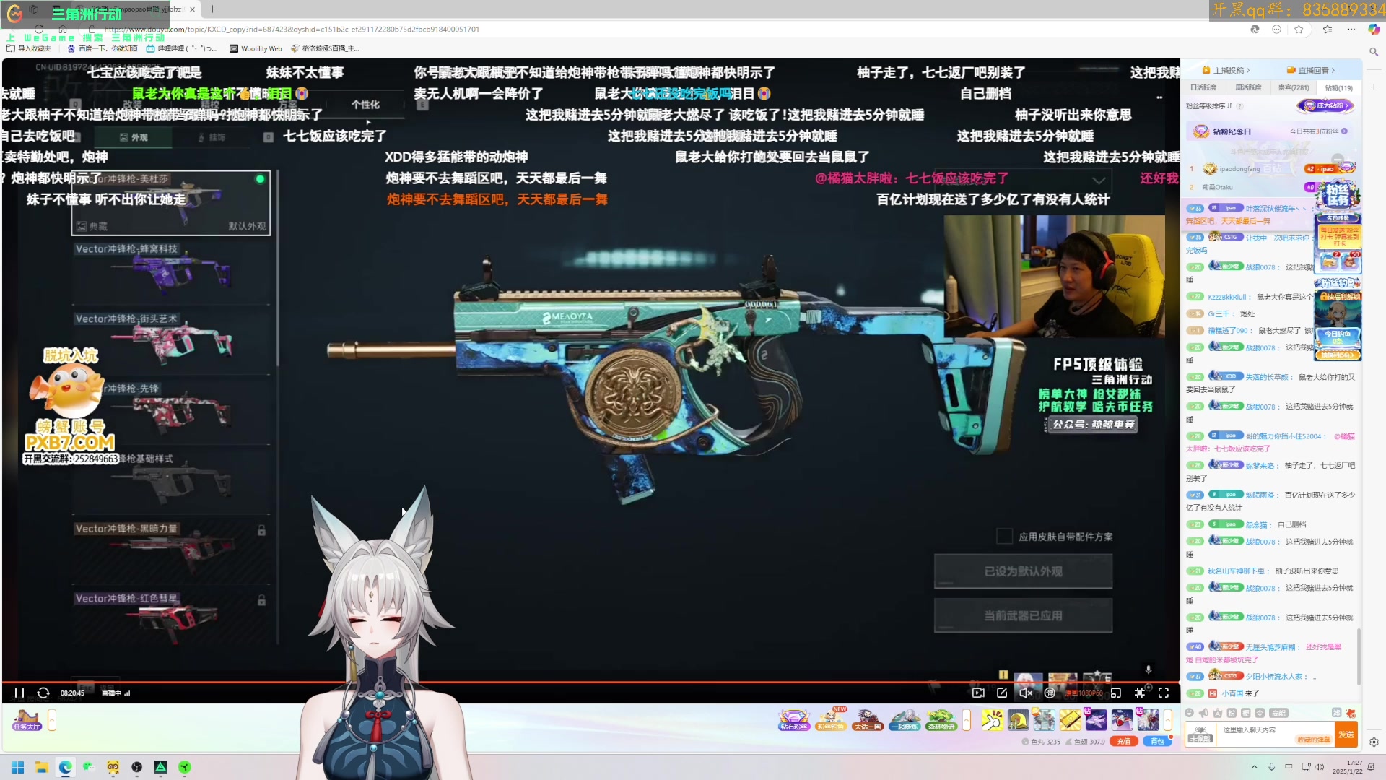Click the question mark help icon near 粉丝等级排序
The height and width of the screenshot is (780, 1386).
click(x=1240, y=105)
